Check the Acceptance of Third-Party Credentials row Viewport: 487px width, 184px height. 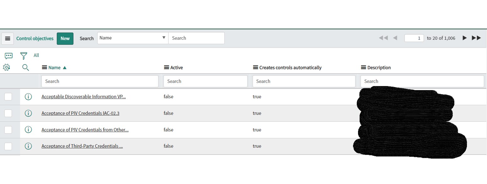(x=8, y=146)
